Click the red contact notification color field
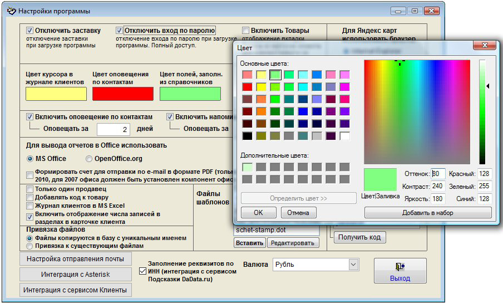The width and height of the screenshot is (503, 303). click(x=122, y=94)
